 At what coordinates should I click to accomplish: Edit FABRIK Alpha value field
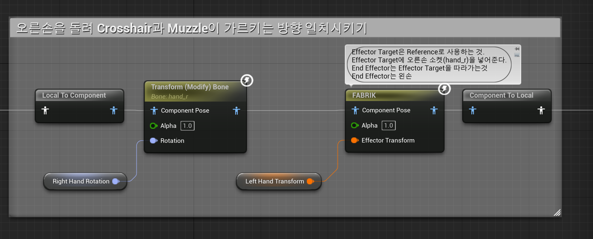[389, 125]
